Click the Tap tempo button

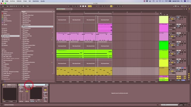7,6
